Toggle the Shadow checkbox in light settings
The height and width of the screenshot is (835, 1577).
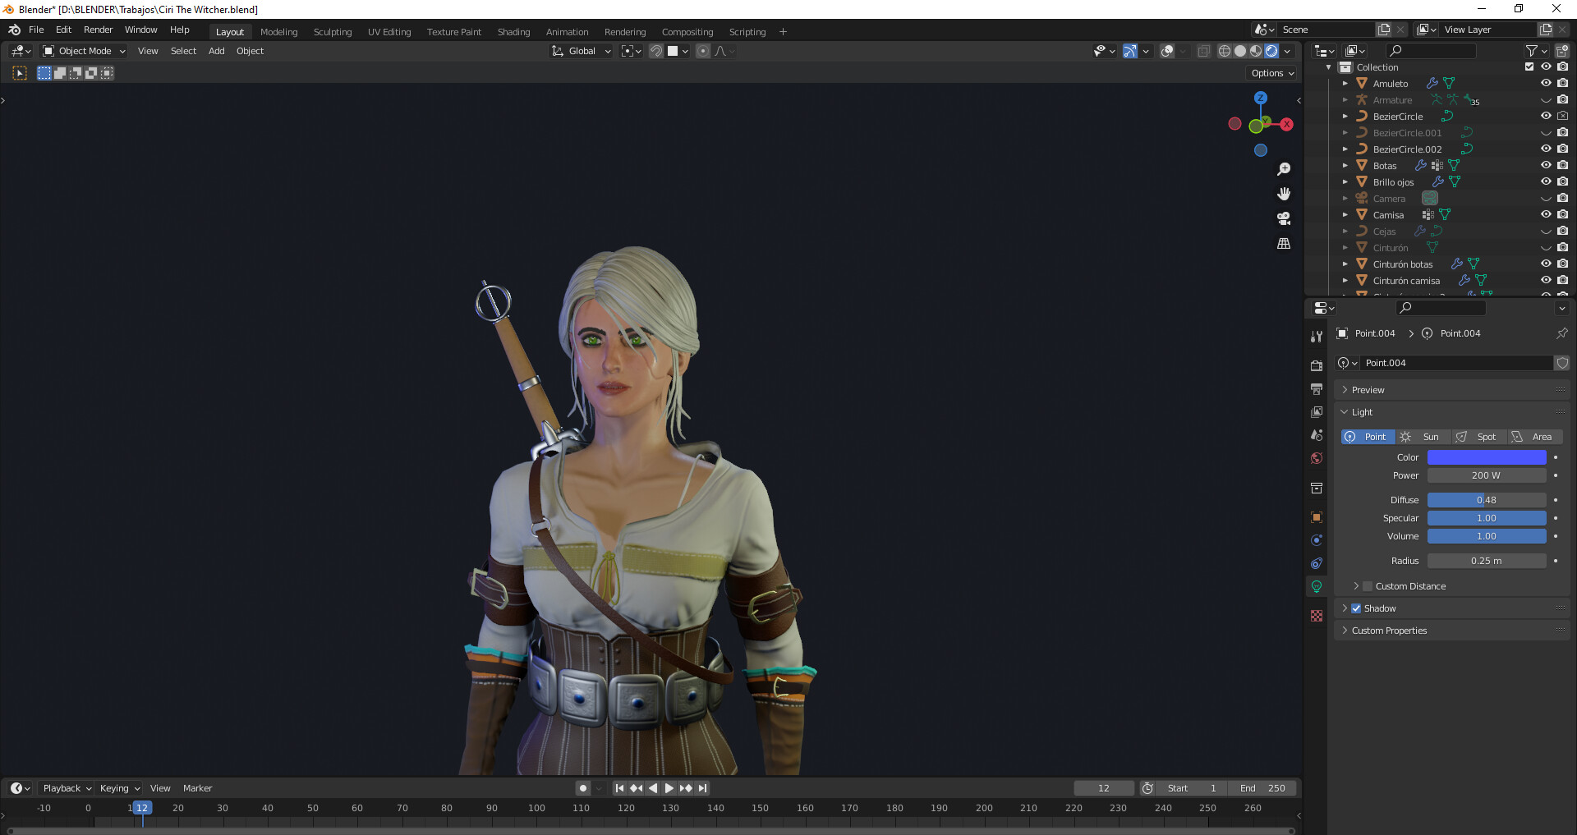[1355, 608]
